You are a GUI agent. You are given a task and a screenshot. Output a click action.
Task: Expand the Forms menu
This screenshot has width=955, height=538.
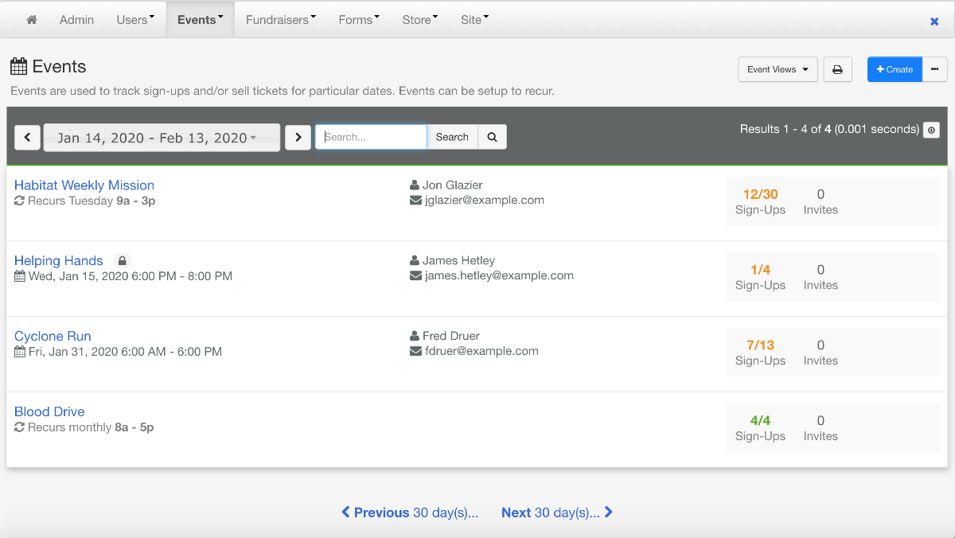[x=359, y=20]
